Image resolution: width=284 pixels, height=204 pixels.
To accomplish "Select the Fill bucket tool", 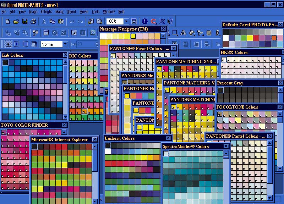I will click(192, 33).
